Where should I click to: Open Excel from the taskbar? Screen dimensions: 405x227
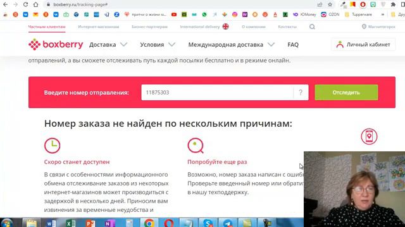(x=70, y=223)
